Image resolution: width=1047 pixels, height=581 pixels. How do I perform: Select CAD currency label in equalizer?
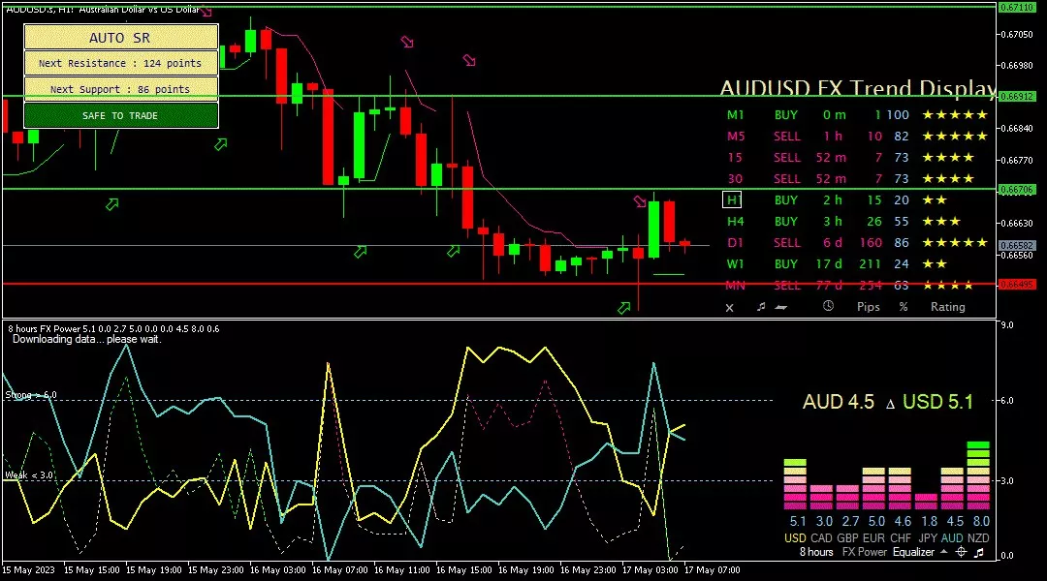(x=821, y=538)
